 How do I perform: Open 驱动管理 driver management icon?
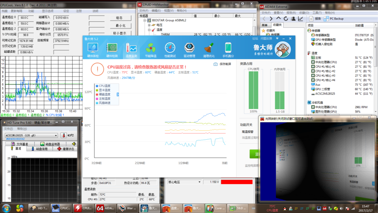click(x=189, y=50)
